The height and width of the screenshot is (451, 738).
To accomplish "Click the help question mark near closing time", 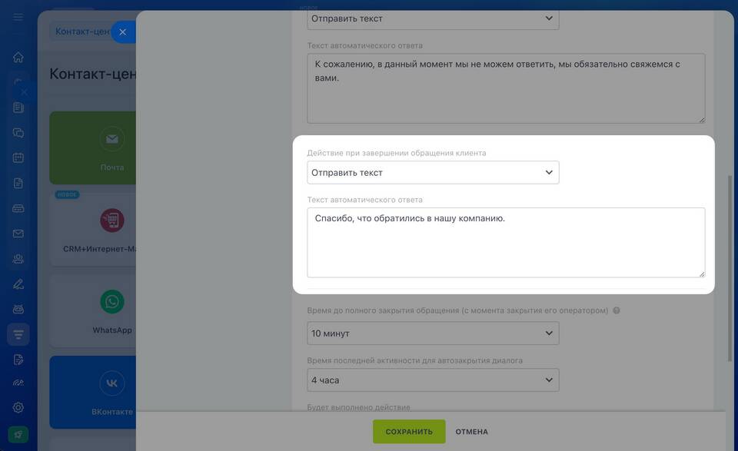I will (x=617, y=311).
